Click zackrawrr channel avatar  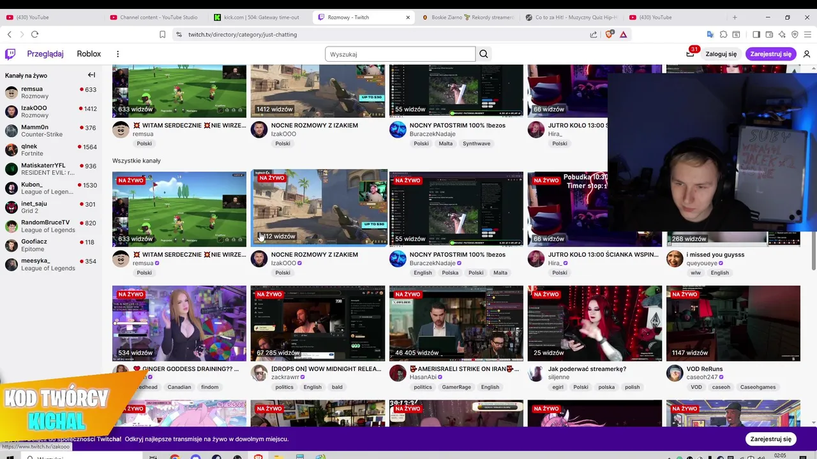click(259, 373)
